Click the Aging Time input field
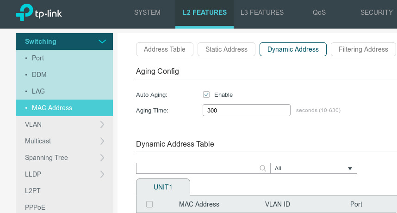 [246, 110]
